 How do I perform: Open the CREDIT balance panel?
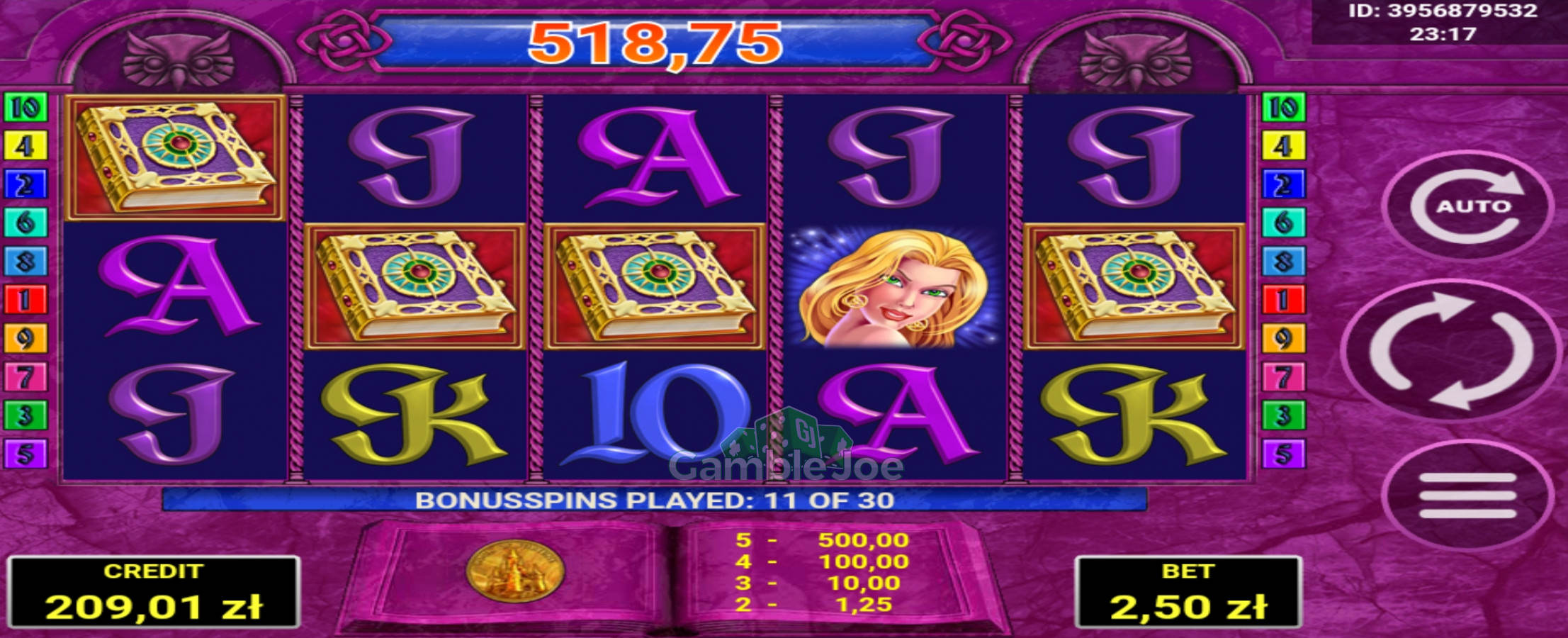[154, 593]
